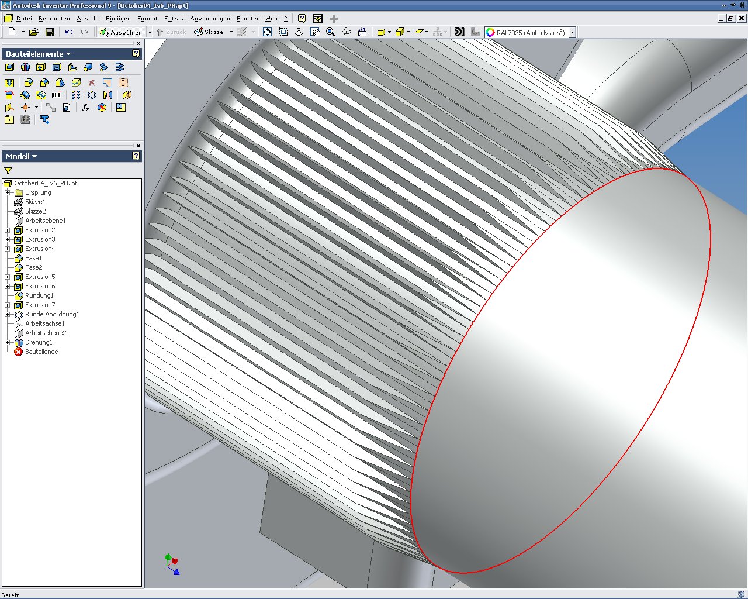Open the Ansicht menu
748x599 pixels.
tap(88, 19)
